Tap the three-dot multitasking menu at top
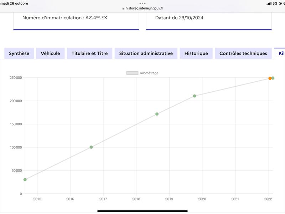The width and height of the screenshot is (285, 214). click(x=142, y=3)
